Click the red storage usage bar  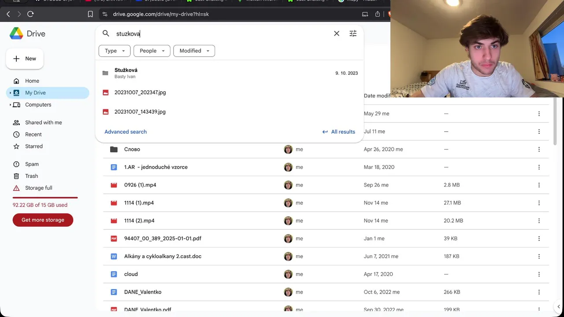point(45,198)
